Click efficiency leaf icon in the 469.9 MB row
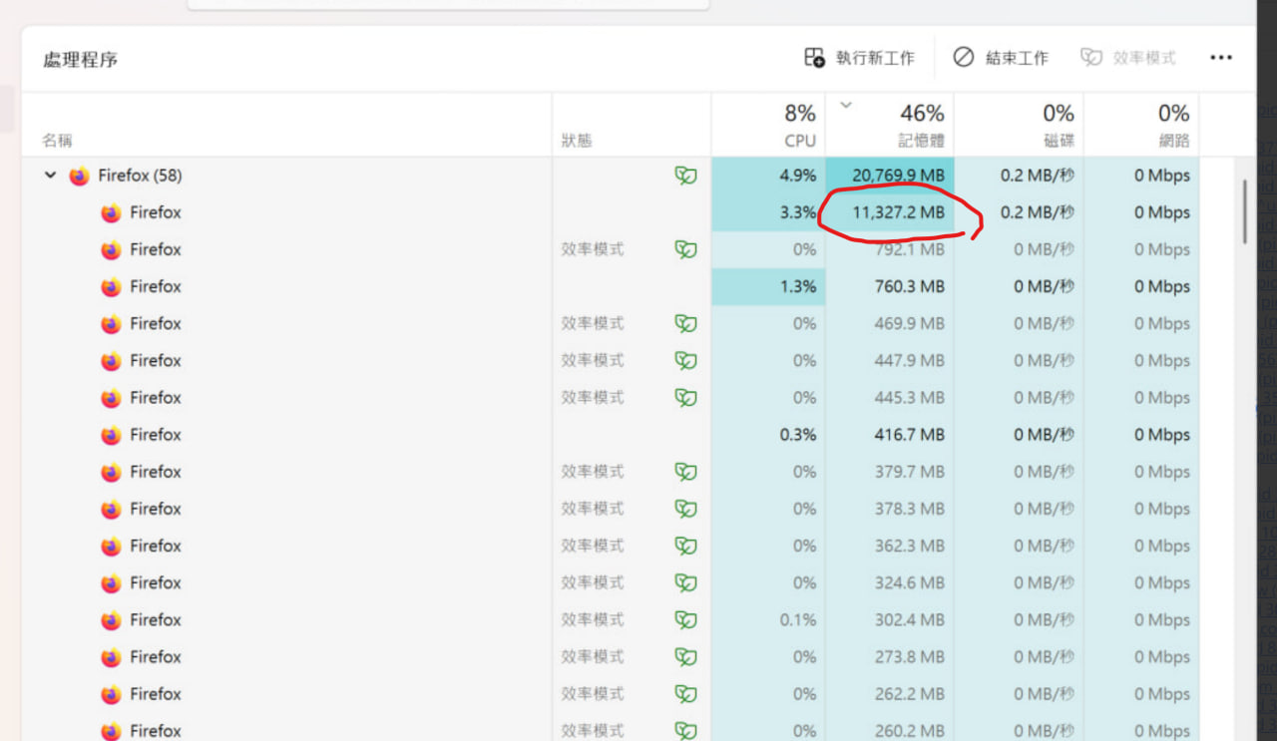 pyautogui.click(x=685, y=323)
